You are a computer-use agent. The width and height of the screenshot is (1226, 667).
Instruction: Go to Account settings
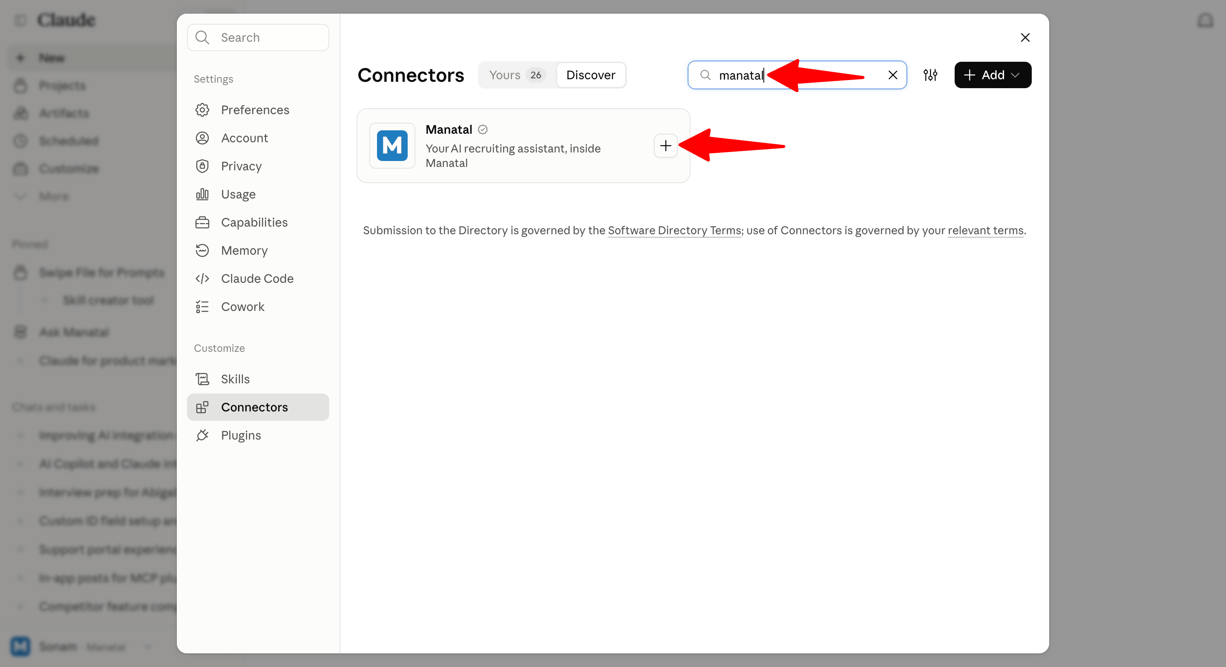(x=258, y=138)
